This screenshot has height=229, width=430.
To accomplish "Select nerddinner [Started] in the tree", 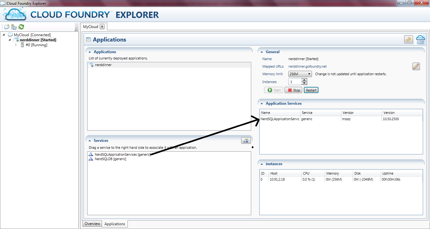I will pos(38,40).
